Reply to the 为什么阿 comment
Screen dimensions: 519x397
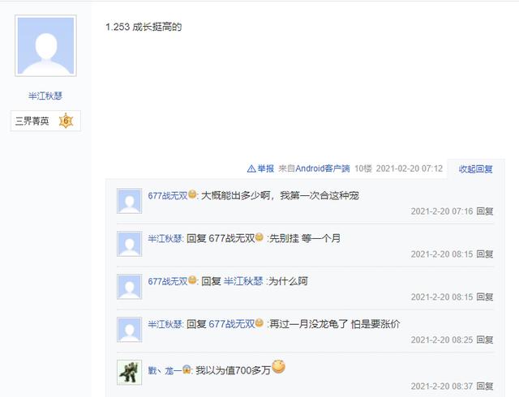pyautogui.click(x=485, y=297)
